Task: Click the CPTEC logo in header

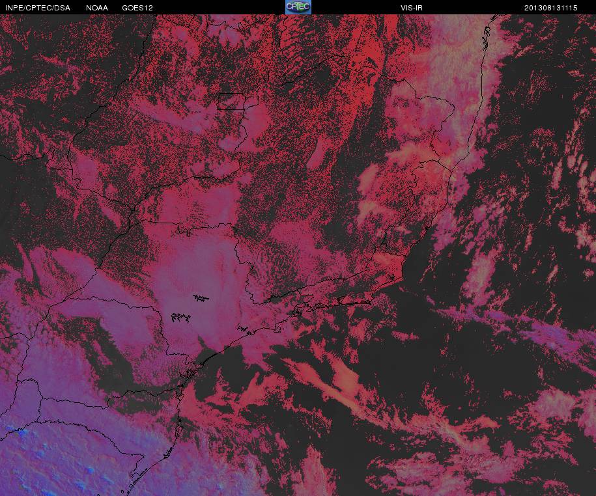Action: pyautogui.click(x=298, y=7)
